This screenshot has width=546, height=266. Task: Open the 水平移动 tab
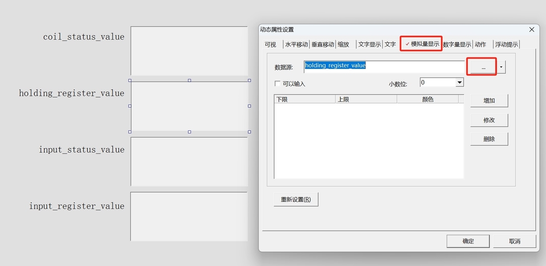pyautogui.click(x=296, y=44)
